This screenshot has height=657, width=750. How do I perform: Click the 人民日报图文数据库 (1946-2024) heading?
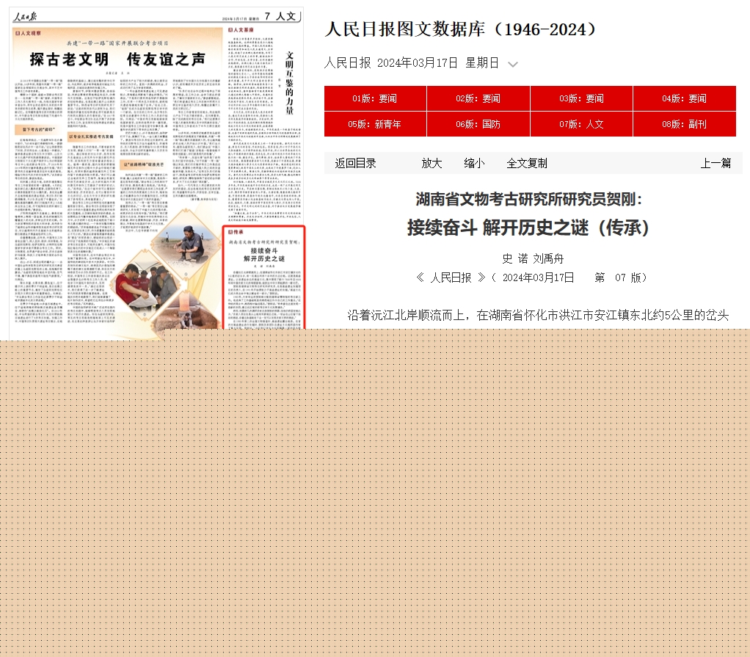tap(460, 29)
